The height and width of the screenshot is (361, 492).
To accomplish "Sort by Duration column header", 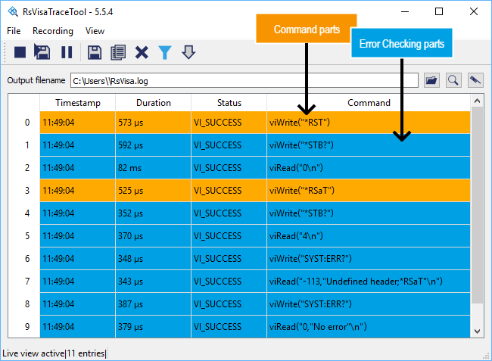I will pos(154,103).
